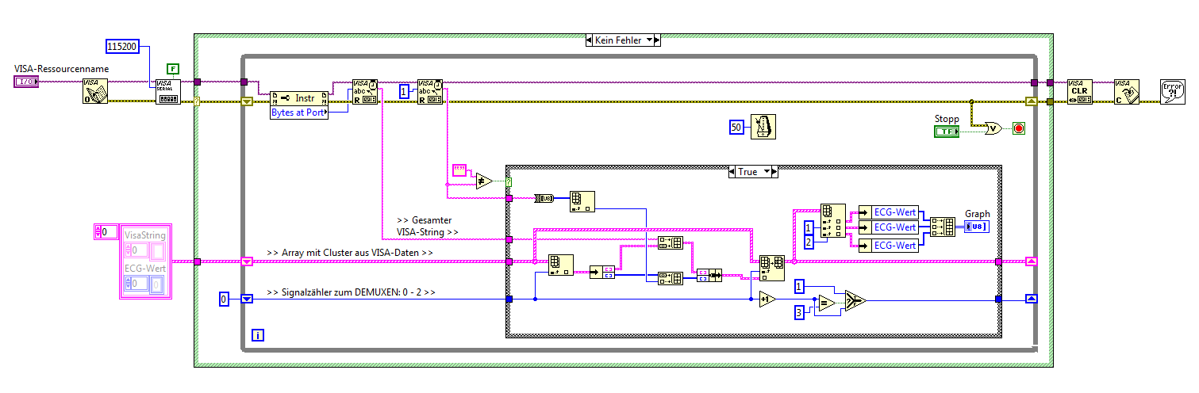
Task: Click the error wire left shift register
Action: click(x=247, y=101)
